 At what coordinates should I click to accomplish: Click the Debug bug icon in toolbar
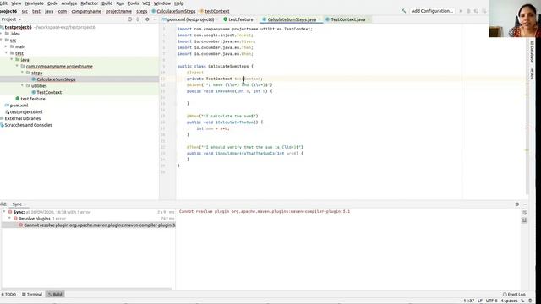coord(468,11)
